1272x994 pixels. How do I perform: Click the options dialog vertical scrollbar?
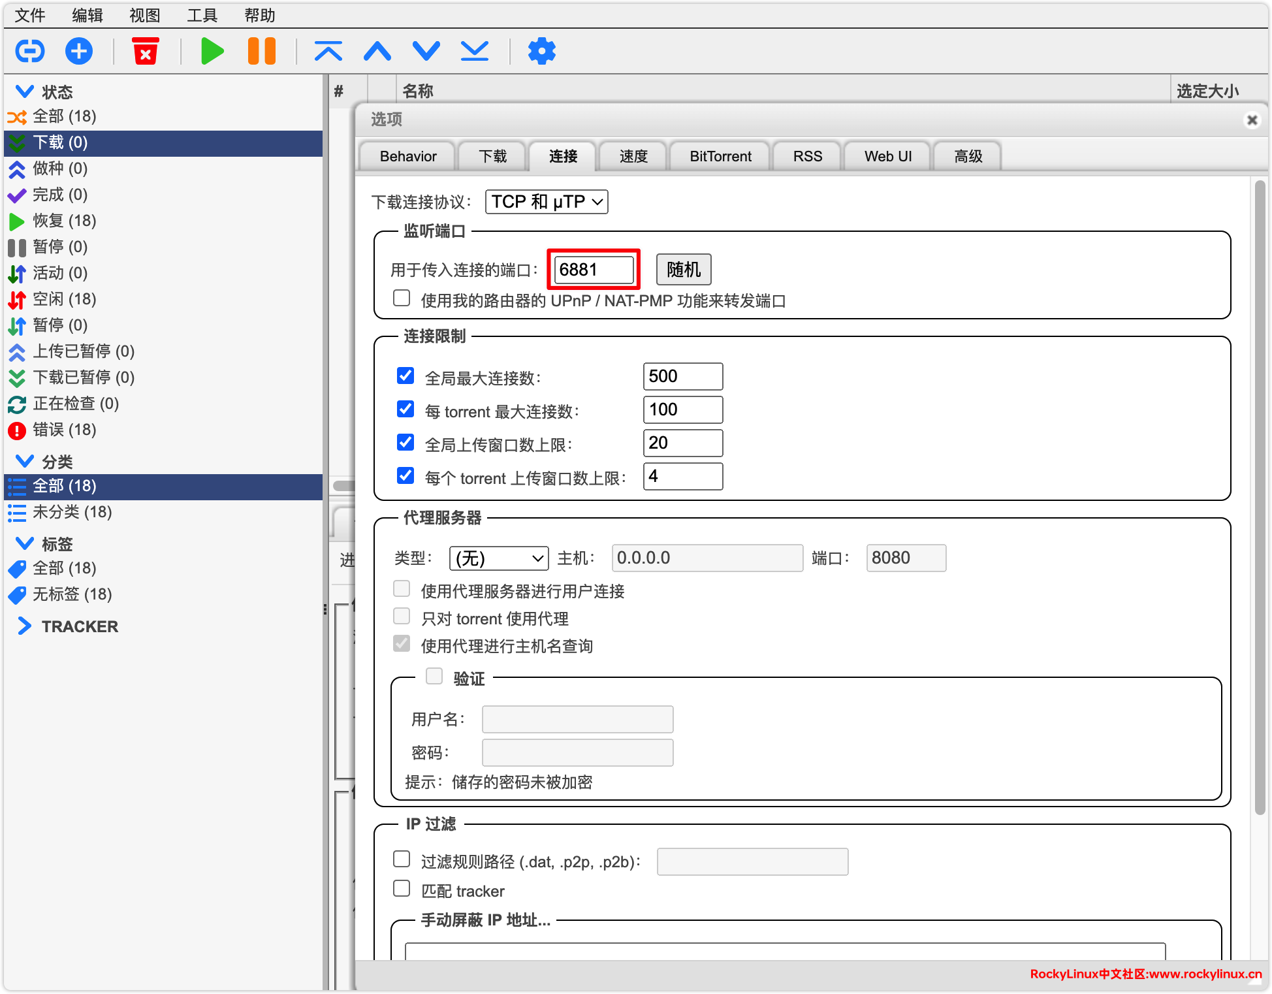1260,496
